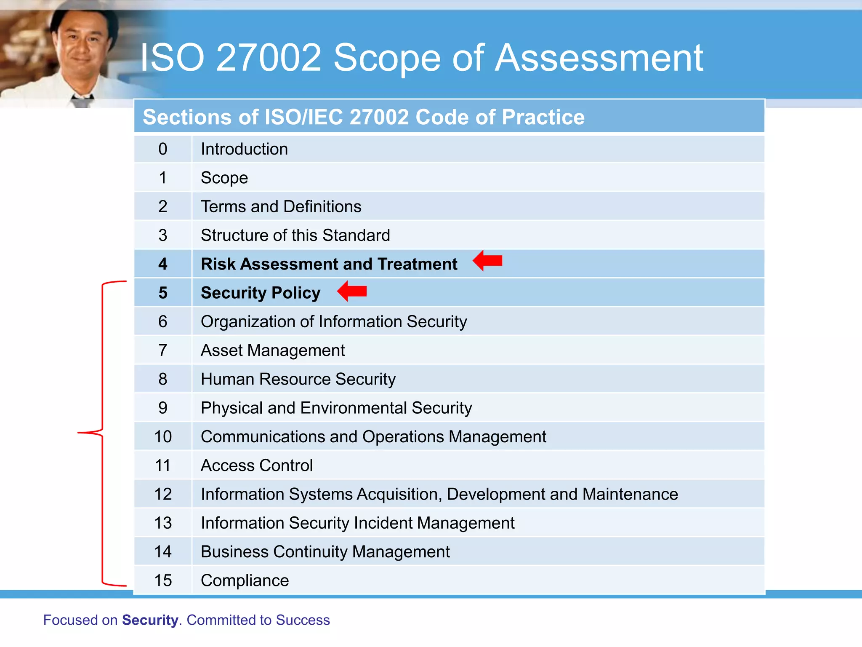
Task: Click section number '10' cell
Action: tap(163, 437)
